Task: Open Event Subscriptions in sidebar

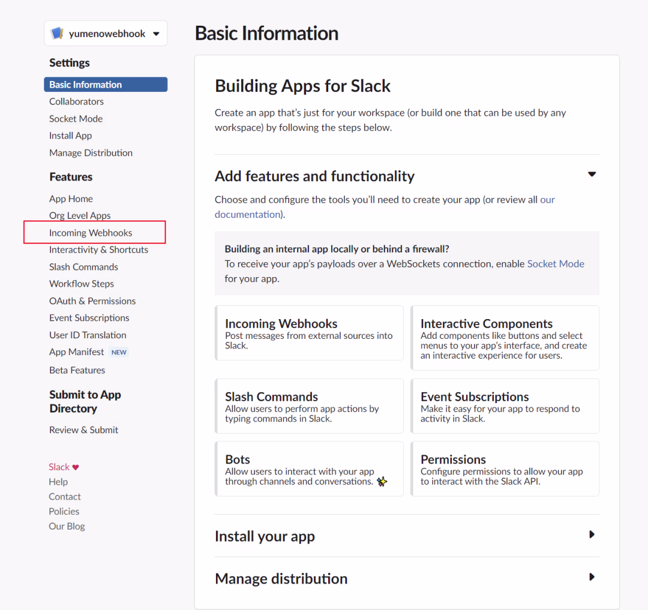Action: point(89,318)
